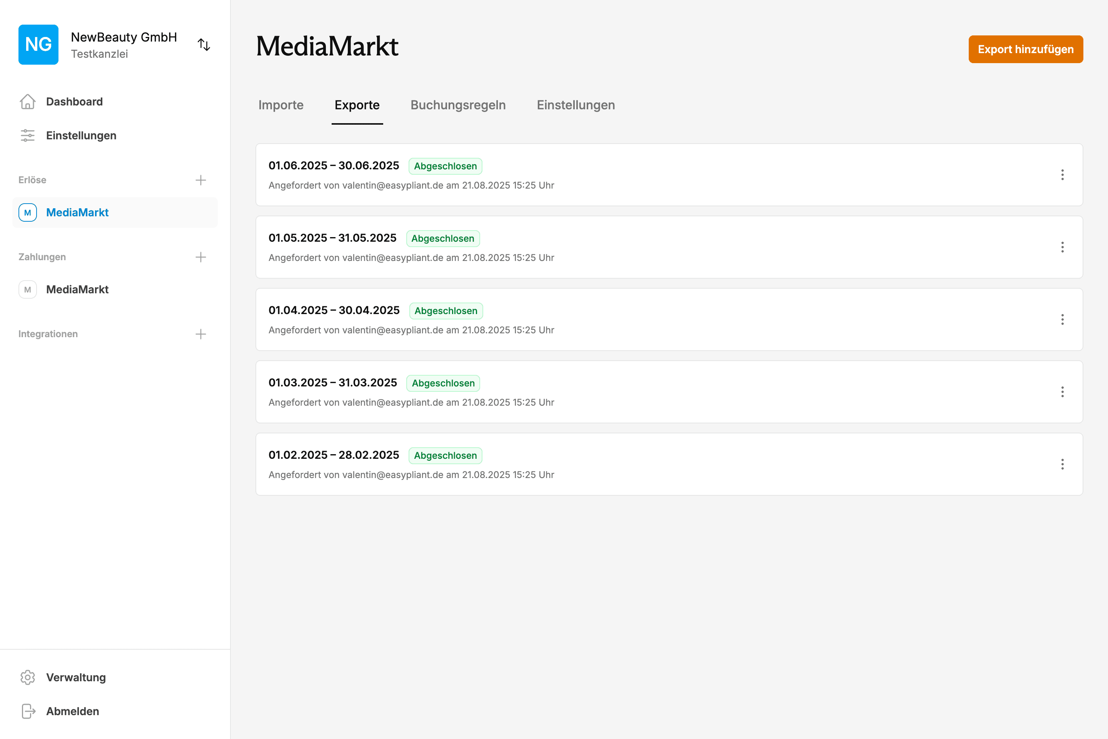Switch to the Importe tab
The height and width of the screenshot is (739, 1108).
click(281, 105)
